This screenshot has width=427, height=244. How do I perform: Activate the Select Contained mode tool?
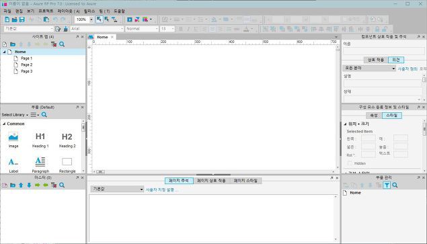107,19
